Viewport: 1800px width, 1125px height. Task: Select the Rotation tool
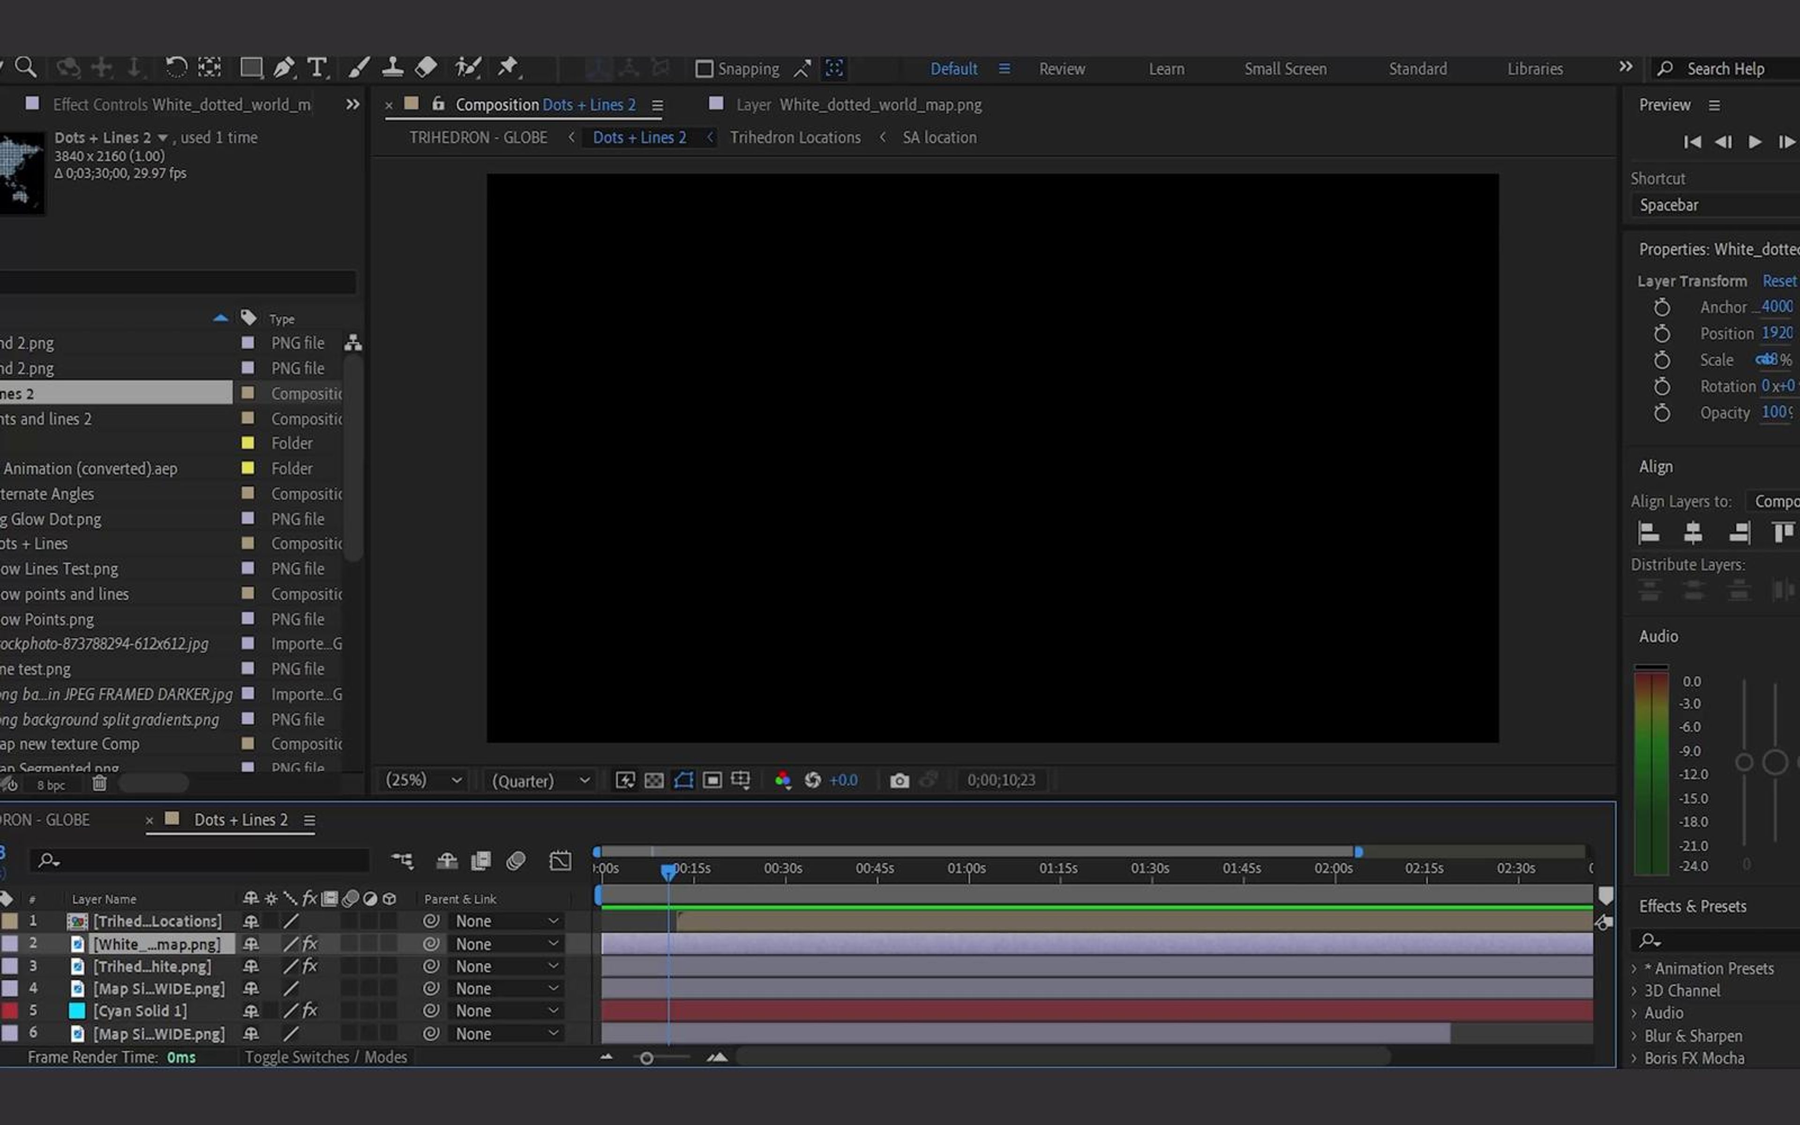[175, 67]
